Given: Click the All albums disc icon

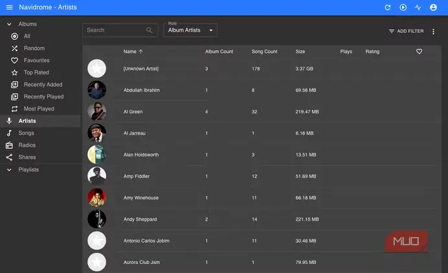Looking at the screenshot, I should 15,36.
